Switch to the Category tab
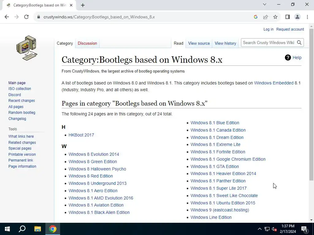This screenshot has width=314, height=235. (65, 43)
